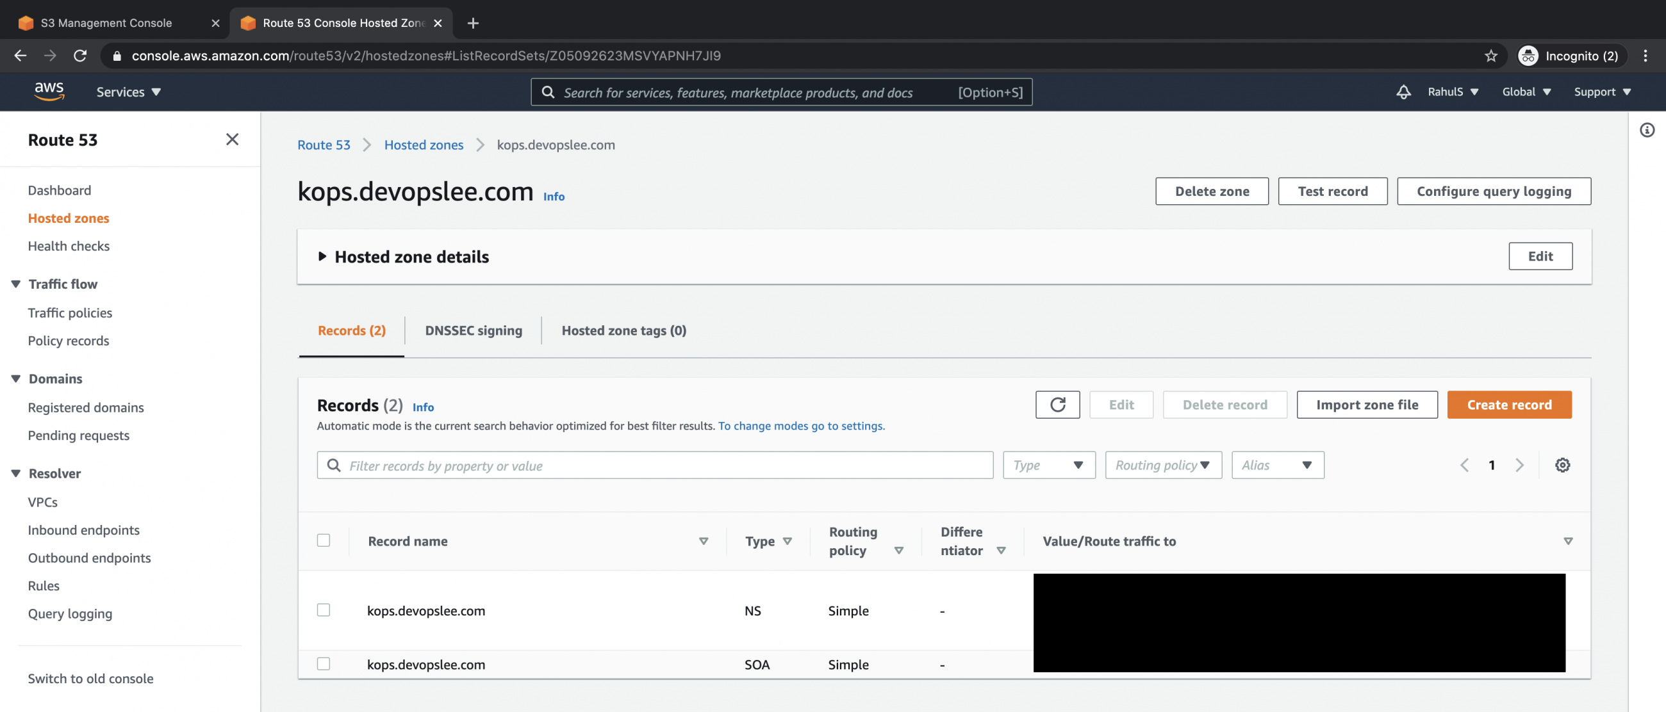Open the RahulS account dropdown
The image size is (1666, 712).
point(1453,92)
